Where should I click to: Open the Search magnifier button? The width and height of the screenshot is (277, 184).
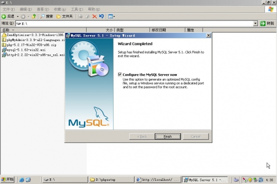tap(47, 17)
